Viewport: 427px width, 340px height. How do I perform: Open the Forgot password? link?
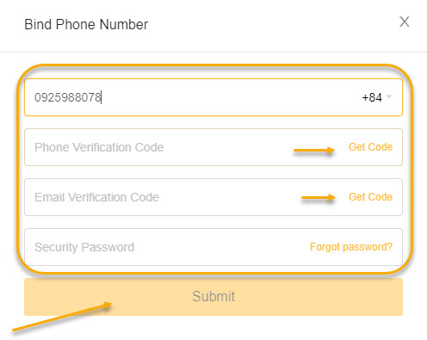click(351, 247)
